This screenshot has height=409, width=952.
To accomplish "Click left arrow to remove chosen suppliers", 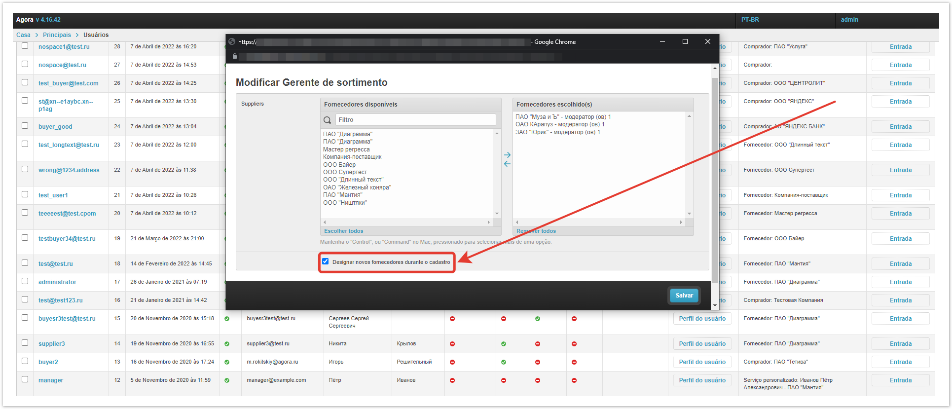I will [507, 164].
